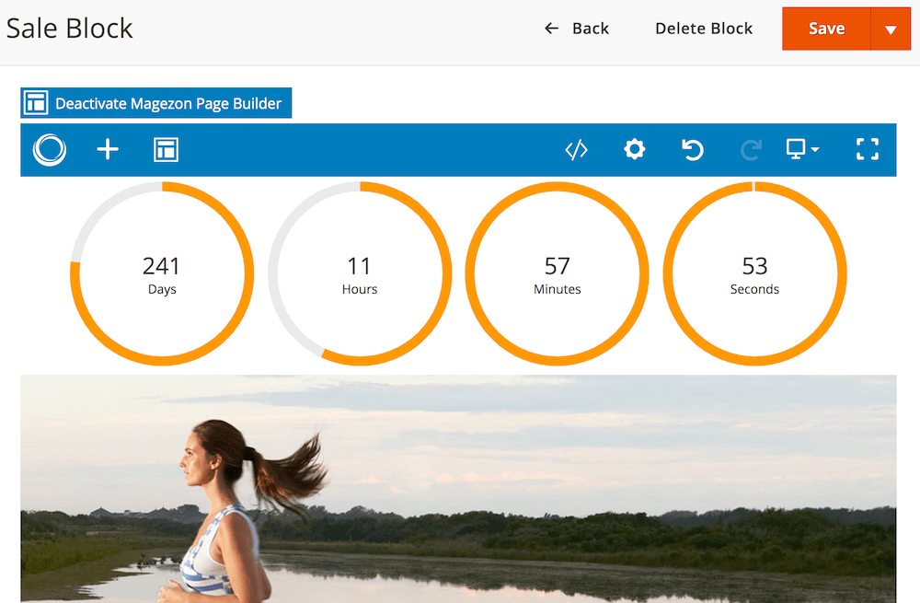Save the Sale Block
The height and width of the screenshot is (603, 920).
click(x=826, y=29)
